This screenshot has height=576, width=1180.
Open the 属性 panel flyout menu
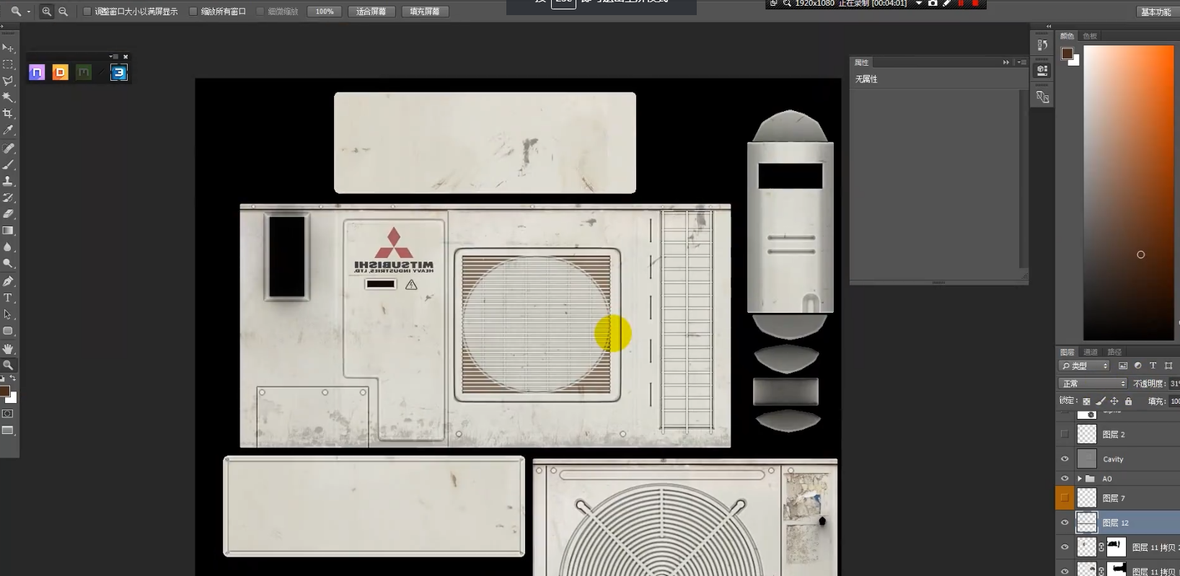[x=1022, y=62]
